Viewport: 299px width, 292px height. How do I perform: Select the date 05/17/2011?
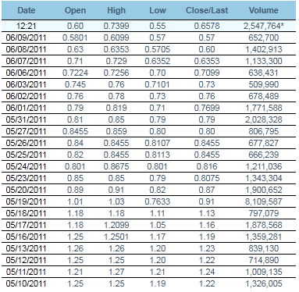pyautogui.click(x=26, y=225)
